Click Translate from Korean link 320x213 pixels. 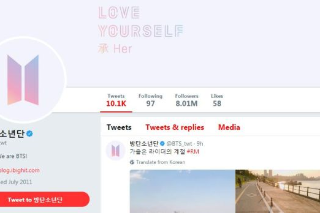pyautogui.click(x=161, y=162)
